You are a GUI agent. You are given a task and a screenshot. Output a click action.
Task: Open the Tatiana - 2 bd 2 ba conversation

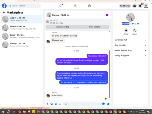pyautogui.click(x=21, y=28)
